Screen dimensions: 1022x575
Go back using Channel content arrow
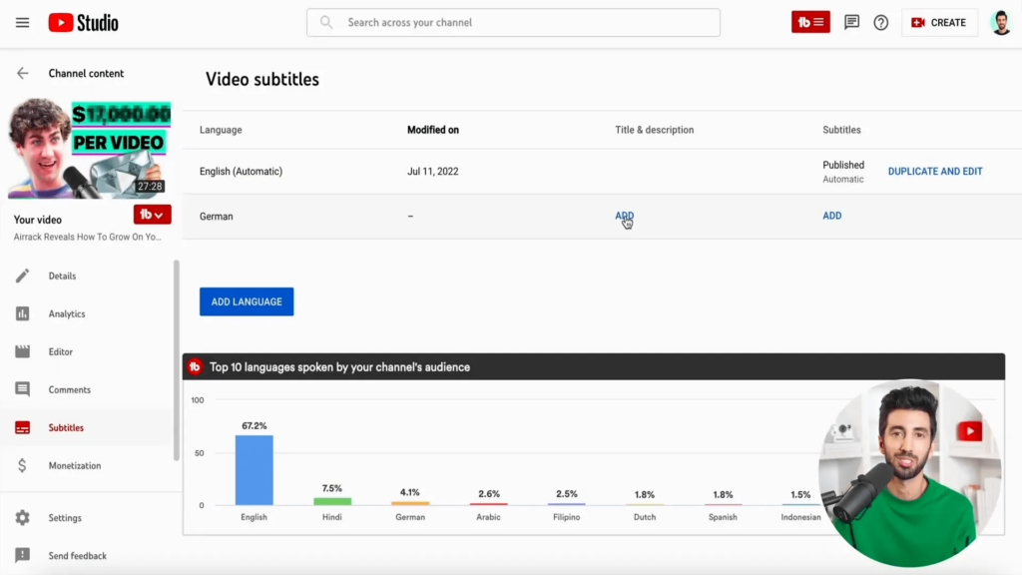click(23, 73)
